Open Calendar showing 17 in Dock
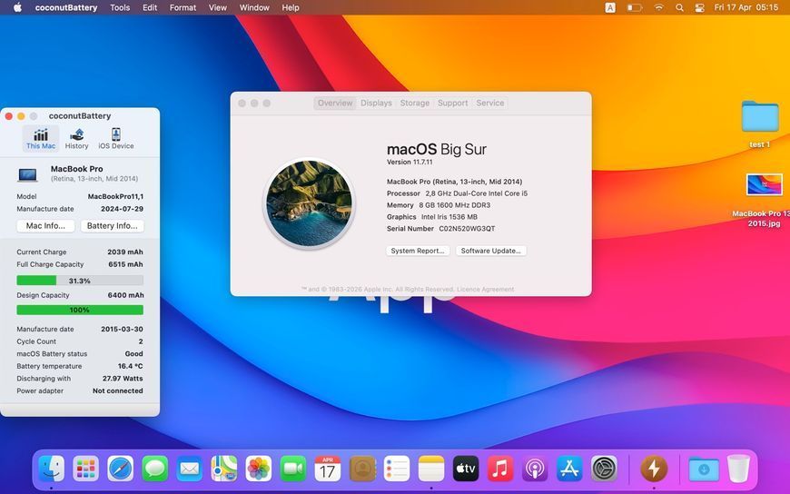The image size is (790, 494). point(328,469)
